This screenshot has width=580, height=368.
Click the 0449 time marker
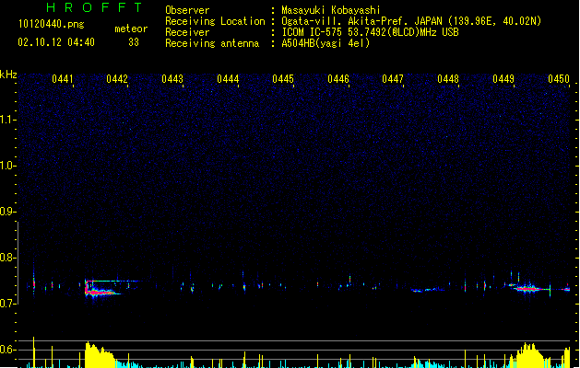[x=503, y=79]
